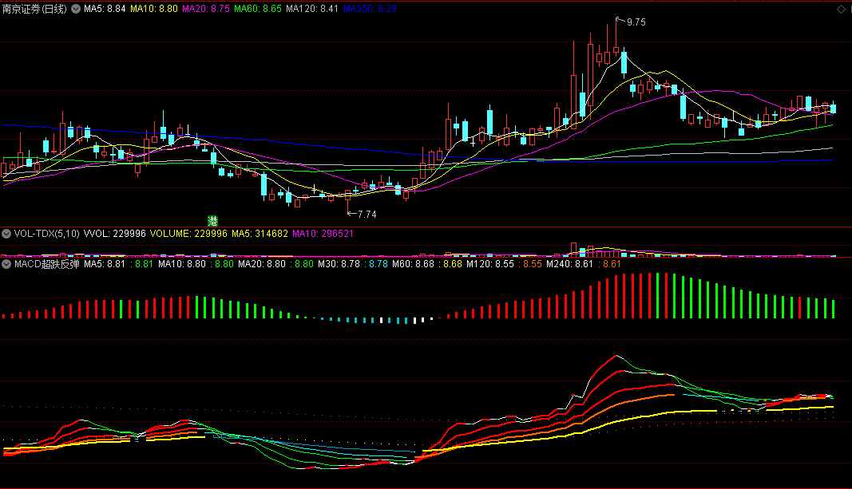Select the MA120: 8.41 label
The width and height of the screenshot is (852, 489).
[312, 9]
